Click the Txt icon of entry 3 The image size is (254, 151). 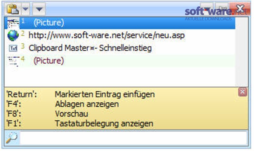13,48
